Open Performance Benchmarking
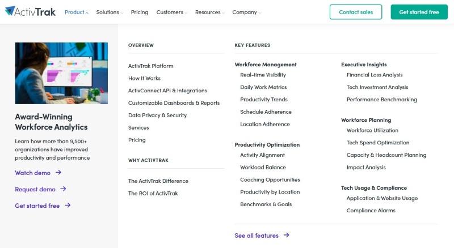 pyautogui.click(x=382, y=100)
